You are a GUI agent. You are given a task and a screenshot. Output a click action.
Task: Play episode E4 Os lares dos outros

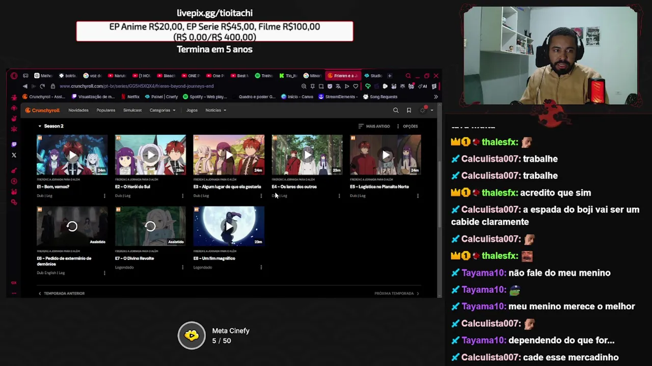click(x=307, y=155)
